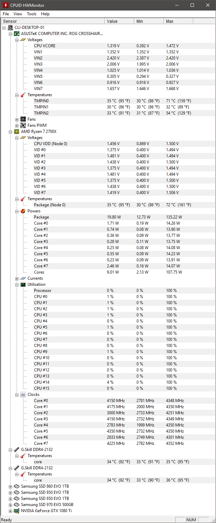The height and width of the screenshot is (523, 216).
Task: Click the Fans PWM icon
Action: coord(23,125)
